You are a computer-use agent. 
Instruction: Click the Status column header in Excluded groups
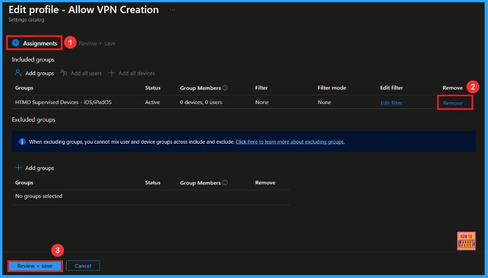coord(153,183)
